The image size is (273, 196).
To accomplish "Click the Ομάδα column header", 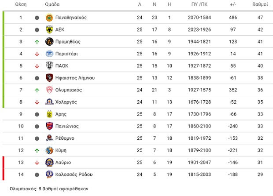I will point(52,4).
